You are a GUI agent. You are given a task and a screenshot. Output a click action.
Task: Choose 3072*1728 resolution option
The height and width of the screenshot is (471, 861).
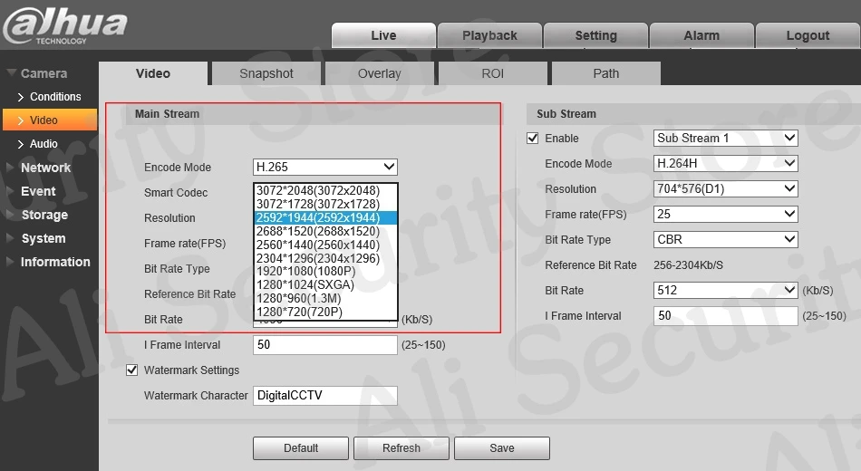[x=325, y=204]
